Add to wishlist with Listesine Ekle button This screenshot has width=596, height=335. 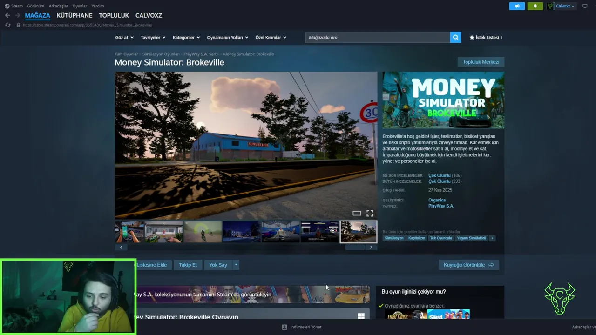(153, 265)
